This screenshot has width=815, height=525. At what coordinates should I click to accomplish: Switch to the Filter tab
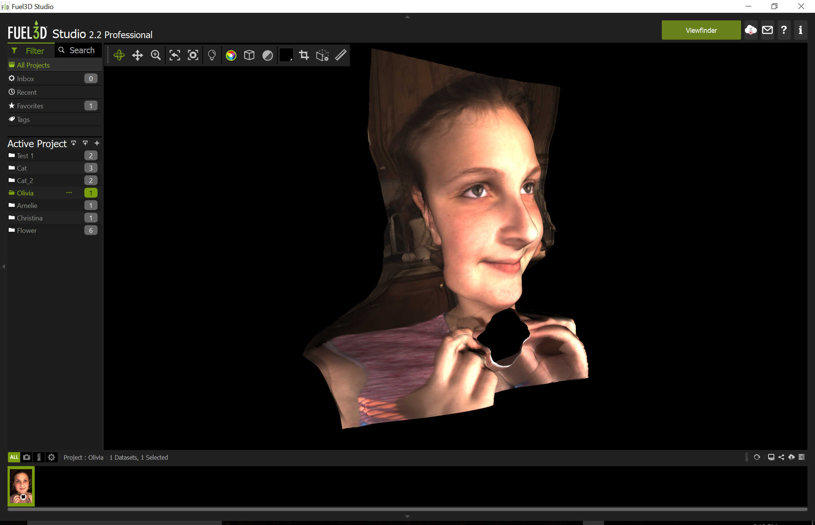(31, 51)
